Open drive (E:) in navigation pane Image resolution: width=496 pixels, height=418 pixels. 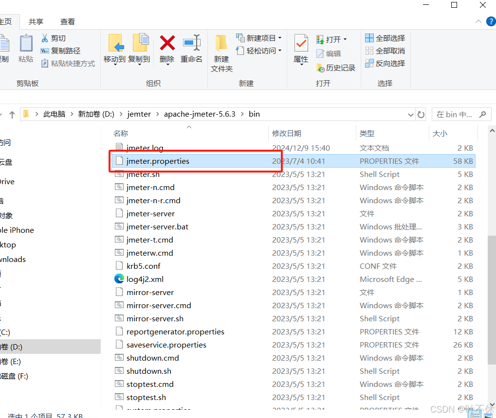click(11, 362)
